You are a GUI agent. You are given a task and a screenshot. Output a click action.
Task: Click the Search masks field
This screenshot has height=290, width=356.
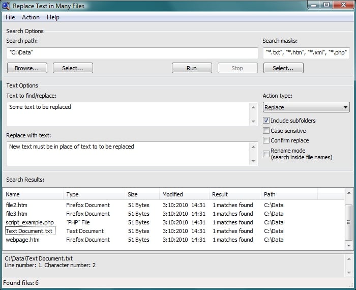pyautogui.click(x=306, y=52)
